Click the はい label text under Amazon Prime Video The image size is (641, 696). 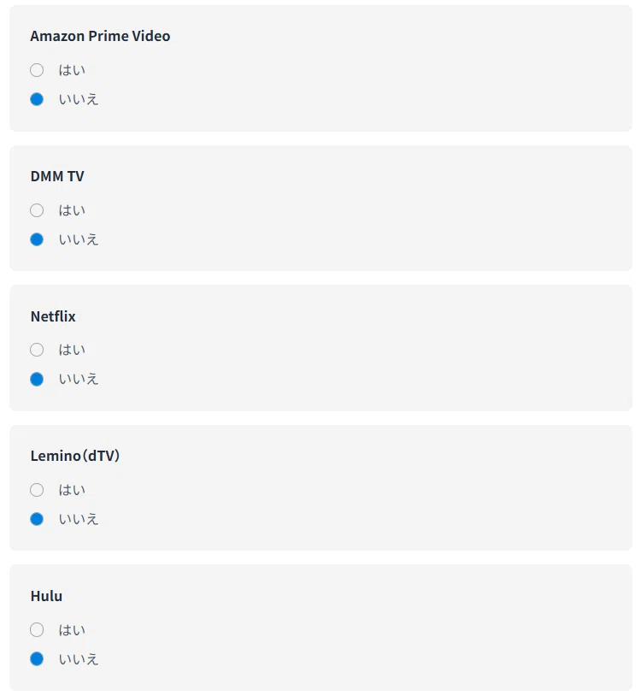point(72,70)
